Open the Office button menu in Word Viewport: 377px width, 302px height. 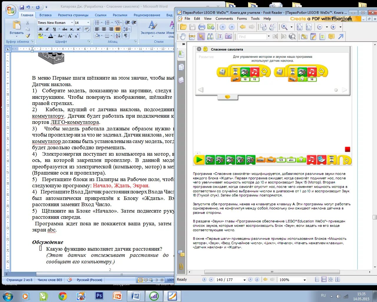[11, 10]
